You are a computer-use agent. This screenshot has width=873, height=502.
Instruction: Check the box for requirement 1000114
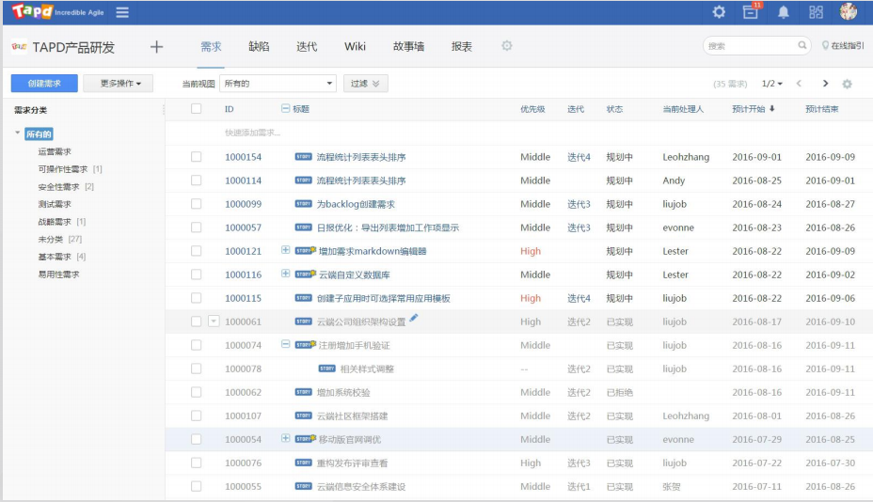196,180
